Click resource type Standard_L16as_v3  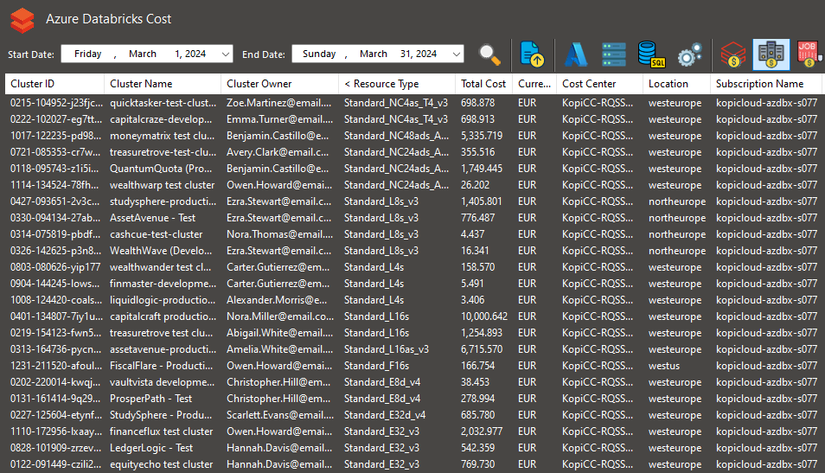[387, 349]
